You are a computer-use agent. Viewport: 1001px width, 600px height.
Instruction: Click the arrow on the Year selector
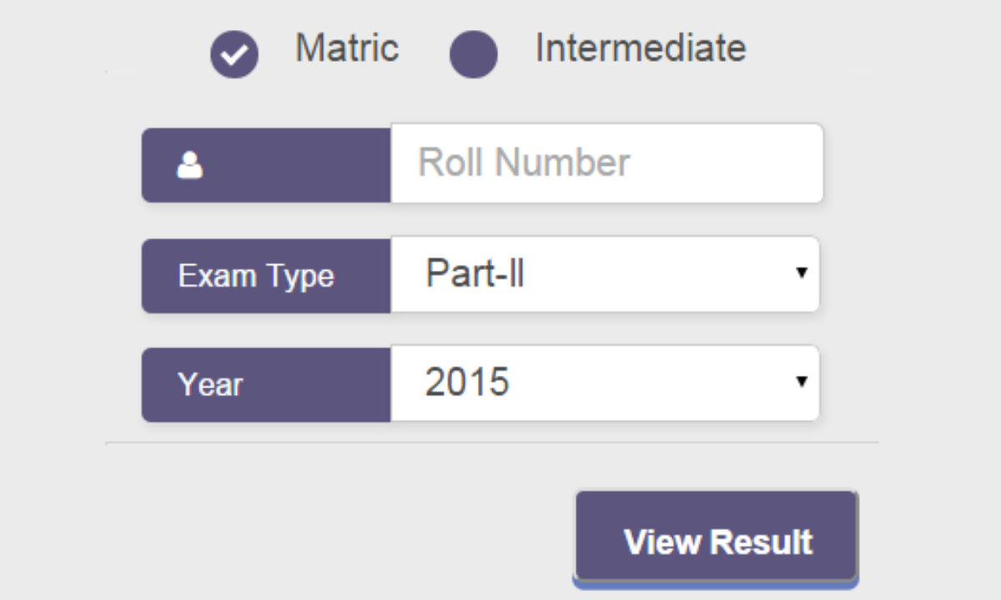click(802, 381)
